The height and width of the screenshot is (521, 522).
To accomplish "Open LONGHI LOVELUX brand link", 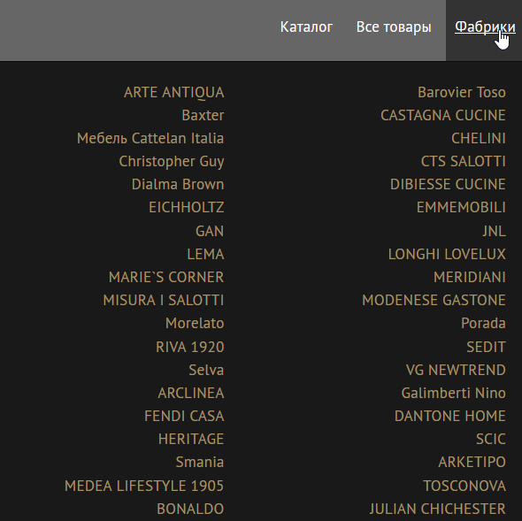I will [x=447, y=255].
